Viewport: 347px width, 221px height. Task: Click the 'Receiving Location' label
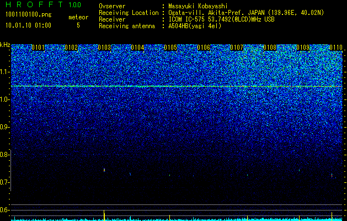coord(129,13)
